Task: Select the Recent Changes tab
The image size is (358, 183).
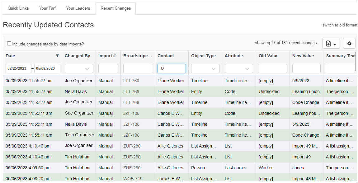Action: tap(115, 8)
